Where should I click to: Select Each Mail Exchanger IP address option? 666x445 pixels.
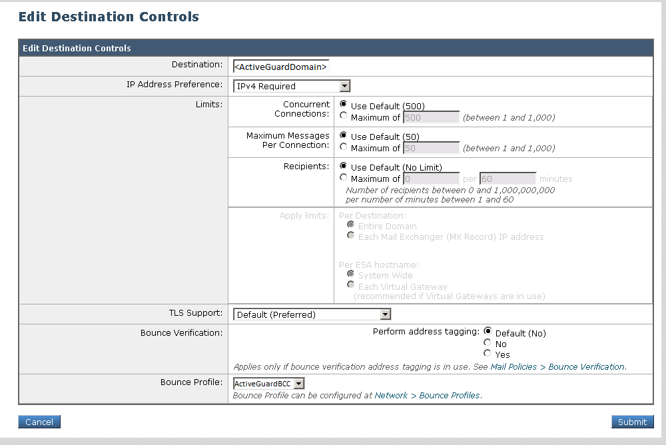[350, 235]
